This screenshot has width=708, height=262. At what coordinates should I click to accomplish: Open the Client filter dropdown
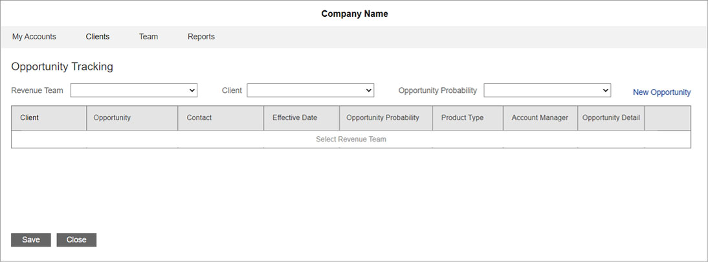click(311, 90)
